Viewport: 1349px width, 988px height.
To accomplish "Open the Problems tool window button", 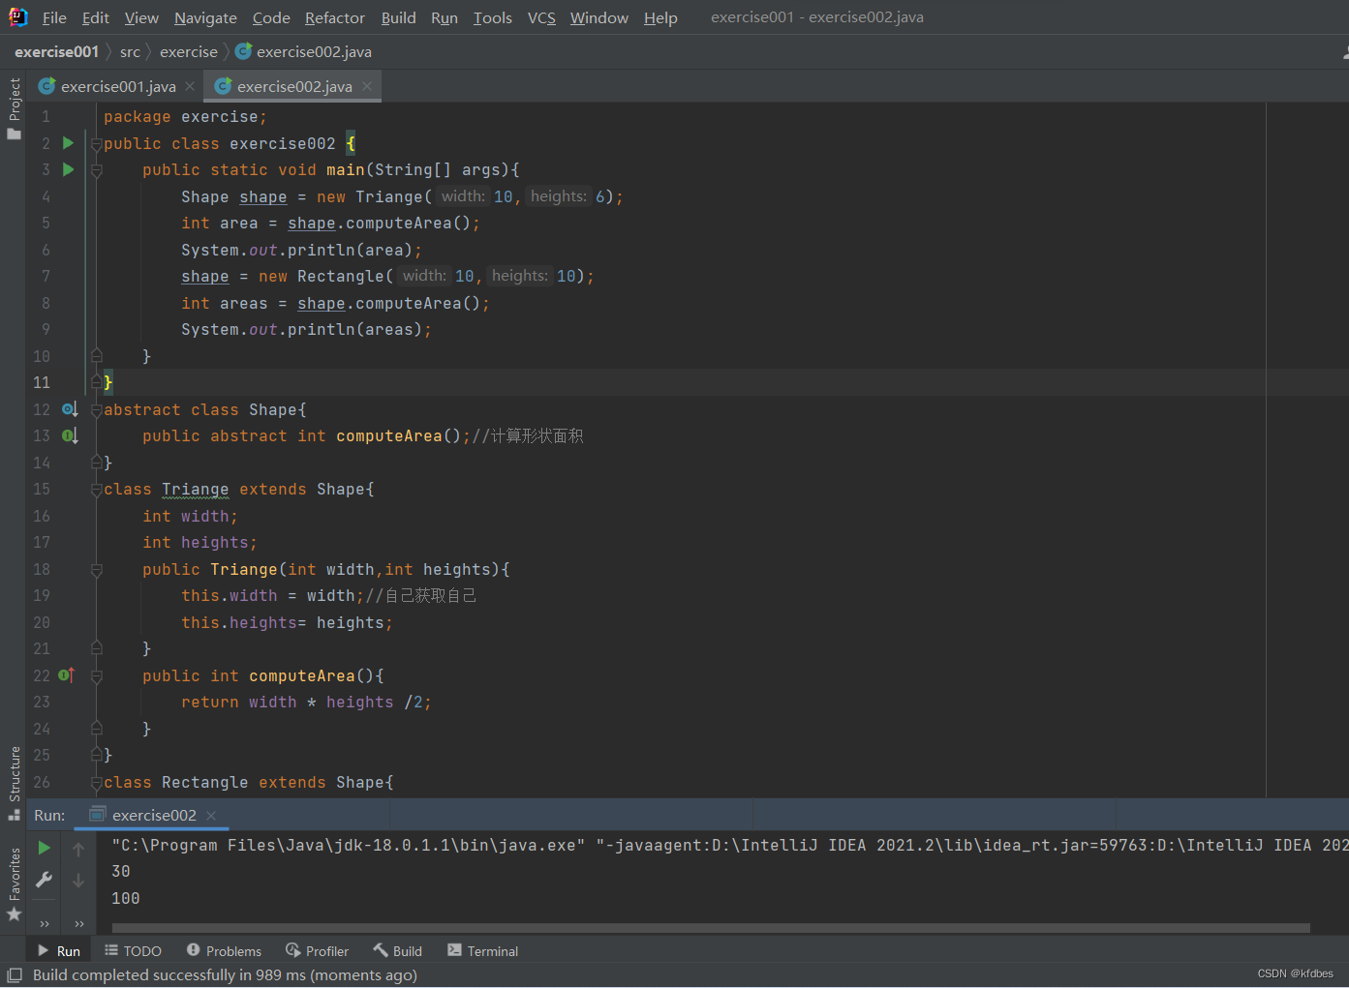I will click(x=224, y=951).
